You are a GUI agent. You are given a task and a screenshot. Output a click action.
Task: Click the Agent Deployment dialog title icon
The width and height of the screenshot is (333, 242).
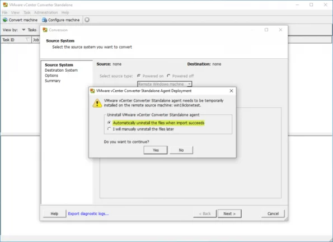tap(92, 91)
